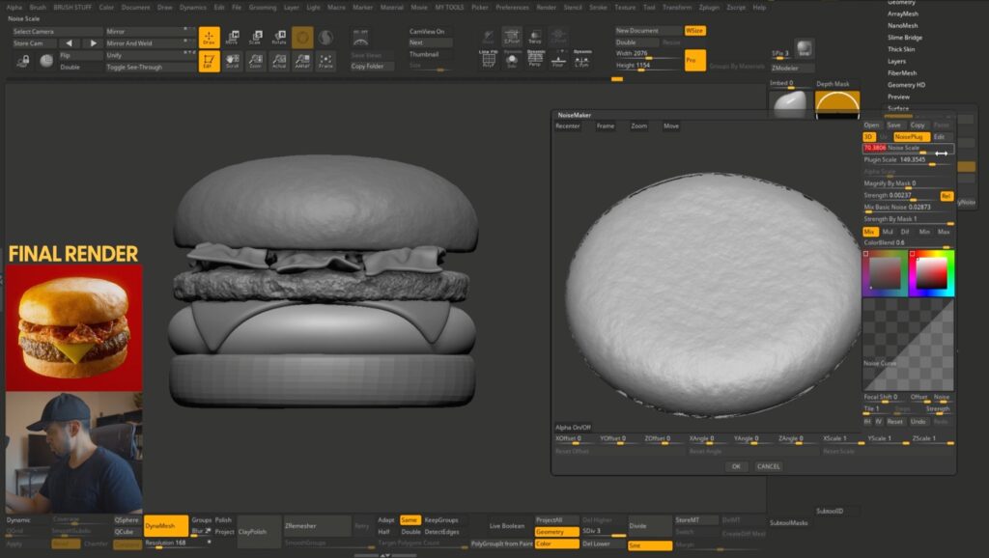Toggle the Persp perspective icon
The height and width of the screenshot is (558, 989).
(535, 59)
